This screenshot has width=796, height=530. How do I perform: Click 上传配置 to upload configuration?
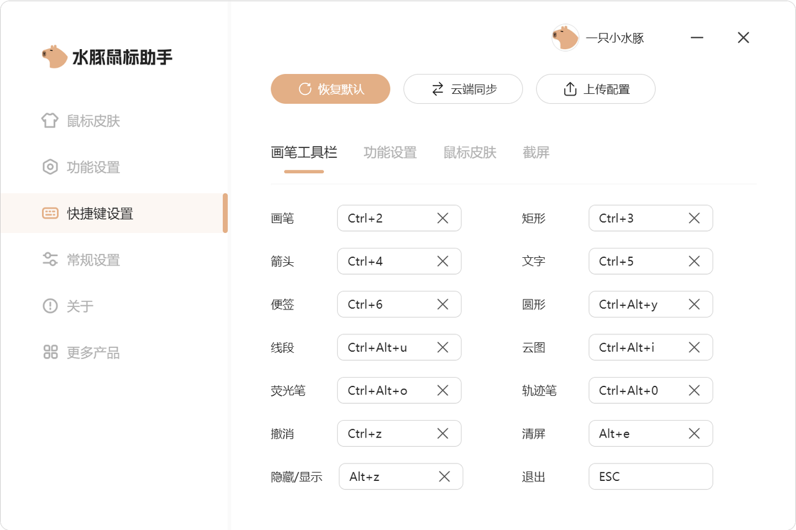(x=595, y=89)
